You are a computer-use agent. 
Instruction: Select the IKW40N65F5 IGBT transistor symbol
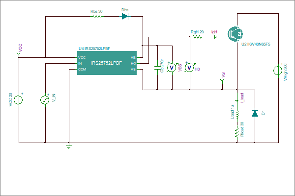coord(235,34)
